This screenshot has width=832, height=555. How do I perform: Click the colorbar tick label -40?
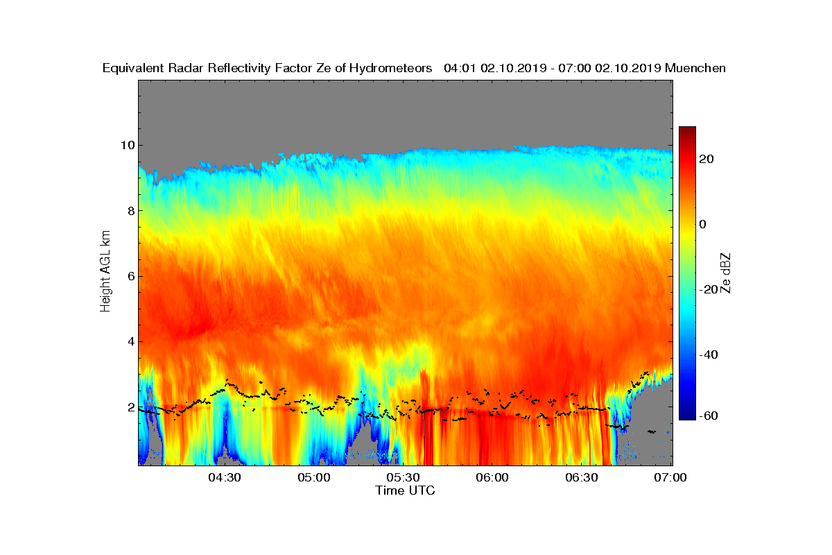(709, 355)
